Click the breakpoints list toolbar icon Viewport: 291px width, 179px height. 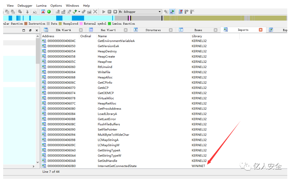[x=180, y=12]
